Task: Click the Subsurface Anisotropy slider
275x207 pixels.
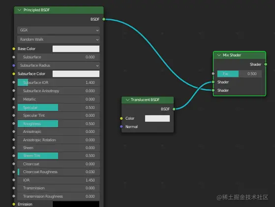Action: (59, 91)
